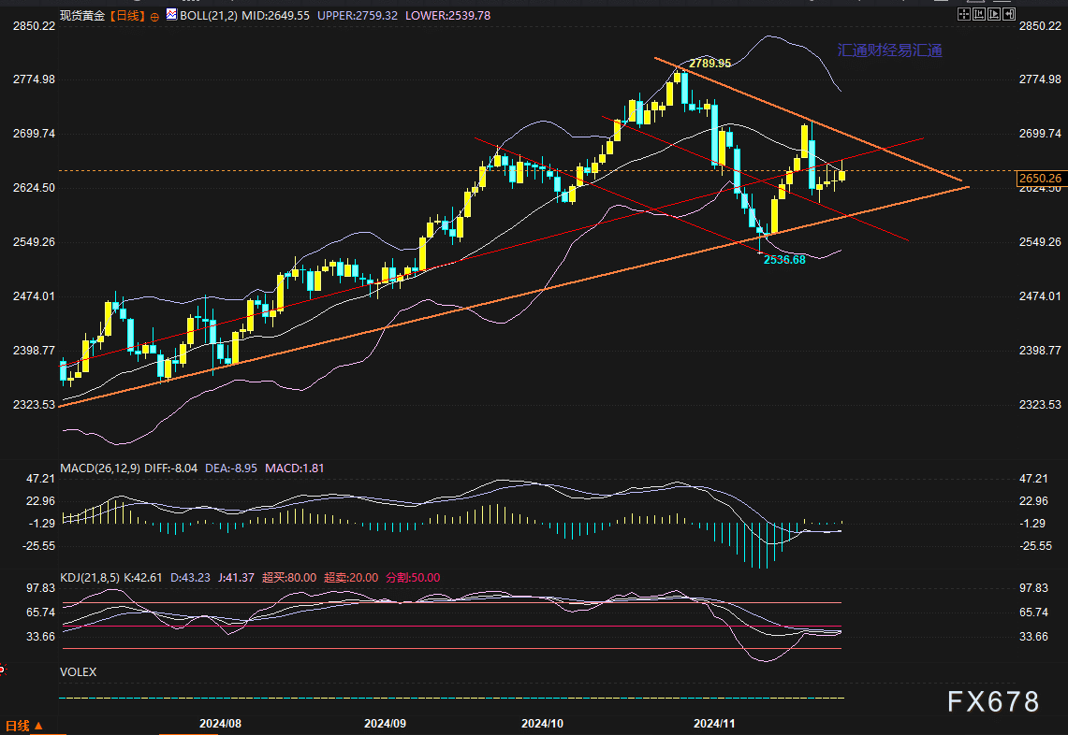Click the 2024/10 date axis label
The width and height of the screenshot is (1068, 735).
[542, 724]
